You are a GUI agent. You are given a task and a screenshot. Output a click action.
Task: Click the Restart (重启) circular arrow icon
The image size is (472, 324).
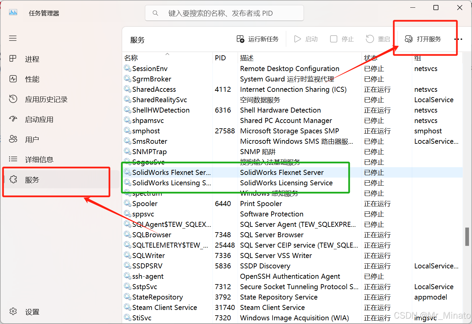(370, 39)
